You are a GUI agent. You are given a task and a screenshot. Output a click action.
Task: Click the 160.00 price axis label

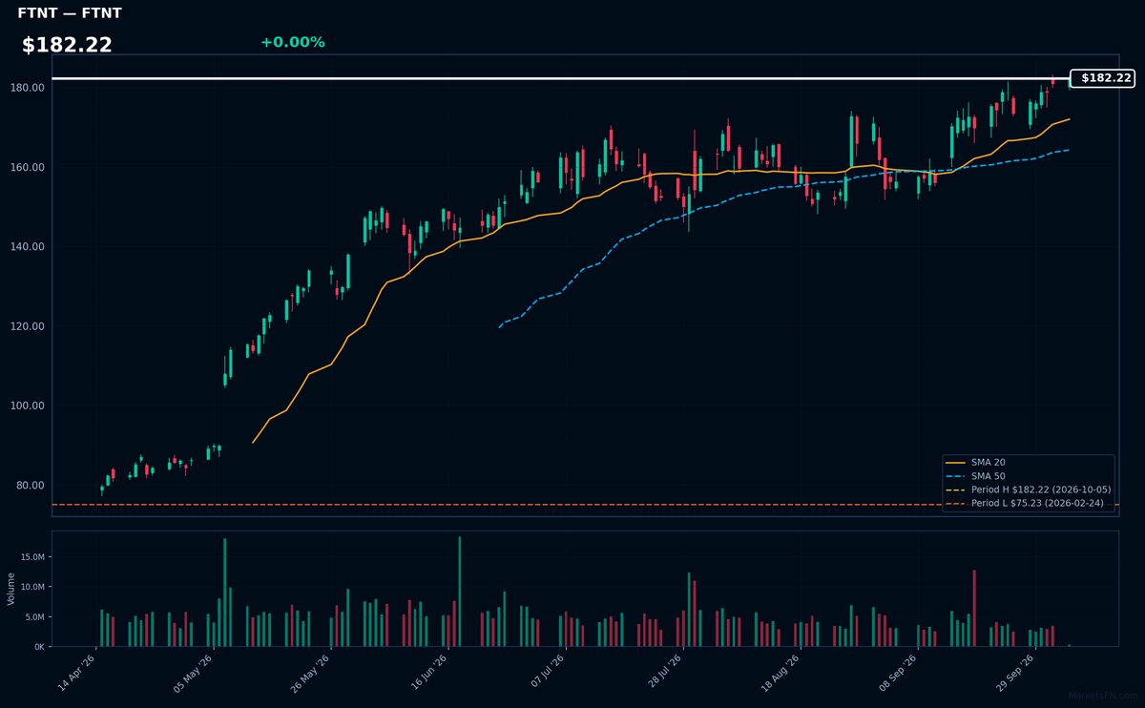(x=29, y=167)
